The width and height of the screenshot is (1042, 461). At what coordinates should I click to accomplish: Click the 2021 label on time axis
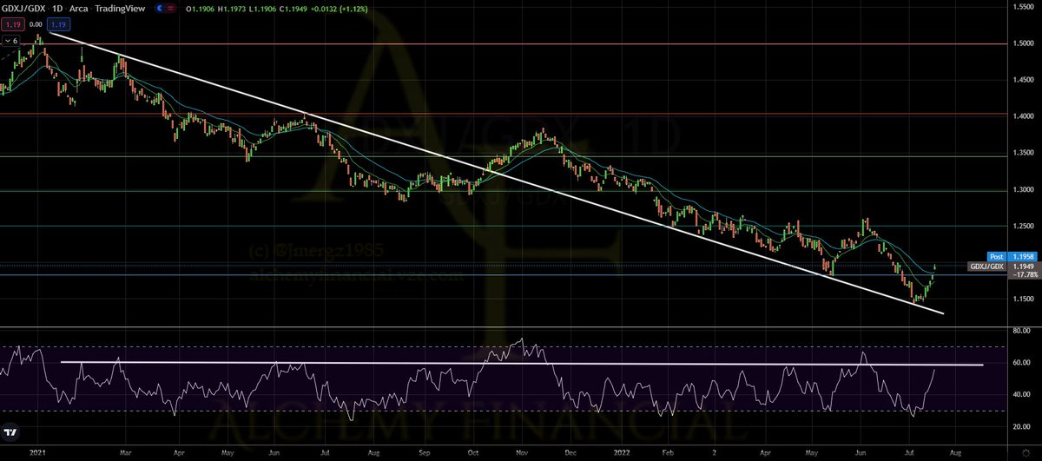point(37,452)
